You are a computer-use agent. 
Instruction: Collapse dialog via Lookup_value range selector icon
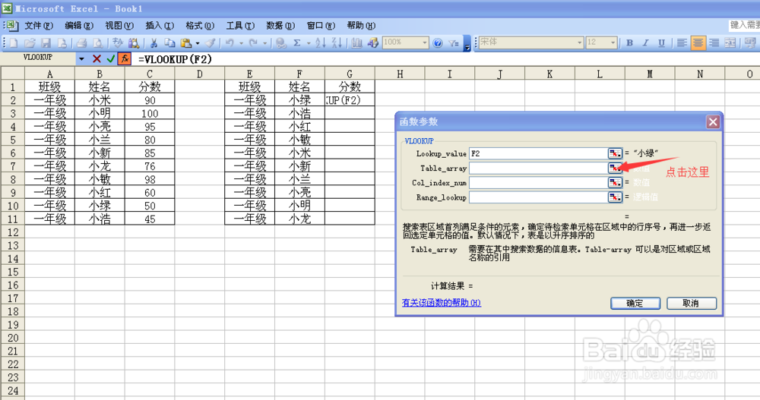(615, 153)
